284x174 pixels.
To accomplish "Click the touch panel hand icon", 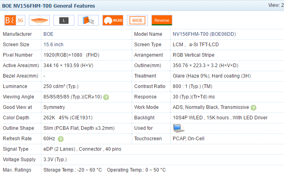I will coord(88,20).
